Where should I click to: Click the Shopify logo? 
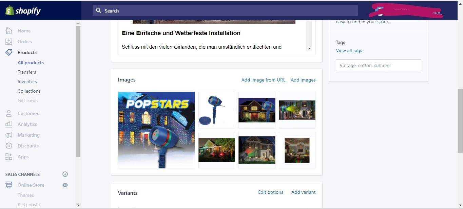23,10
